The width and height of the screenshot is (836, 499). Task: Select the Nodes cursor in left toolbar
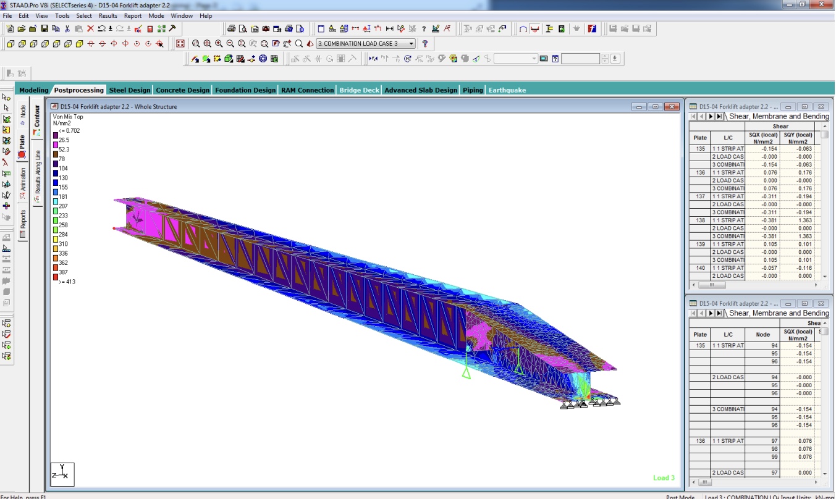pyautogui.click(x=7, y=97)
